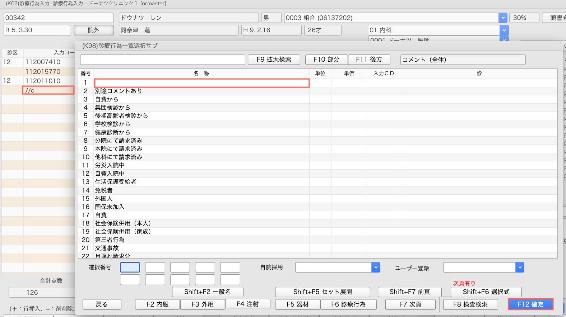The image size is (566, 317).
Task: Expand the ユーザー登録 dropdown
Action: [519, 268]
